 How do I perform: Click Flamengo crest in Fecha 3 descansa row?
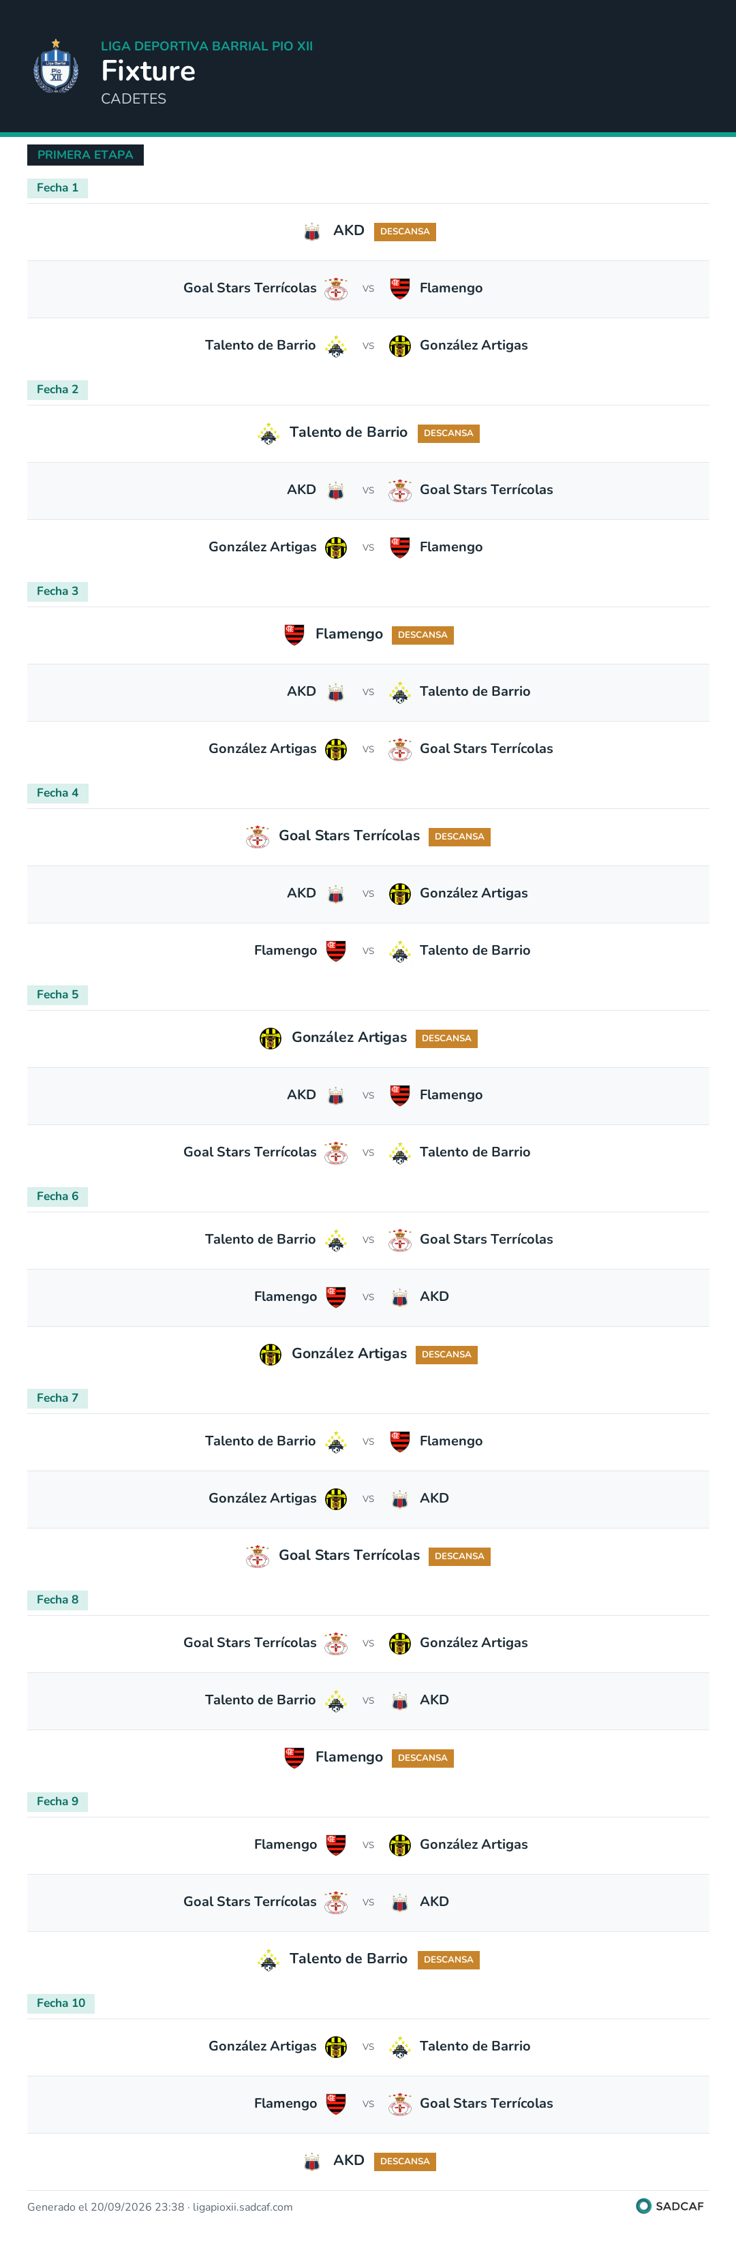294,635
